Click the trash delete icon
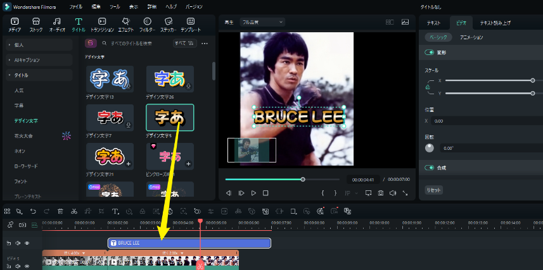The height and width of the screenshot is (270, 543). 60,211
